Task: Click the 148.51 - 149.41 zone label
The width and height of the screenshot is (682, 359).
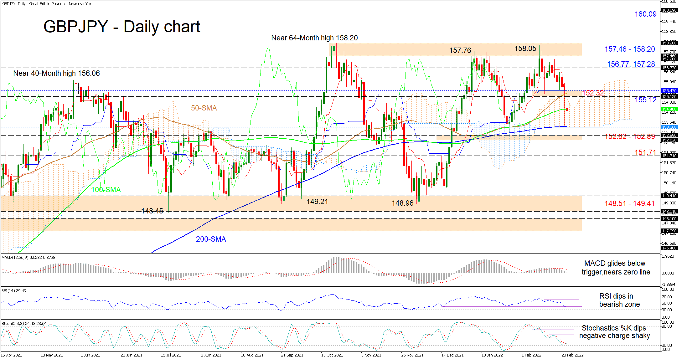Action: [x=629, y=203]
